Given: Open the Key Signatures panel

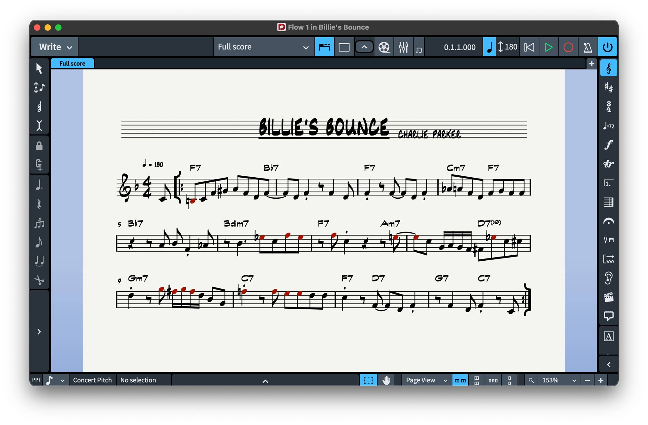Looking at the screenshot, I should (608, 88).
